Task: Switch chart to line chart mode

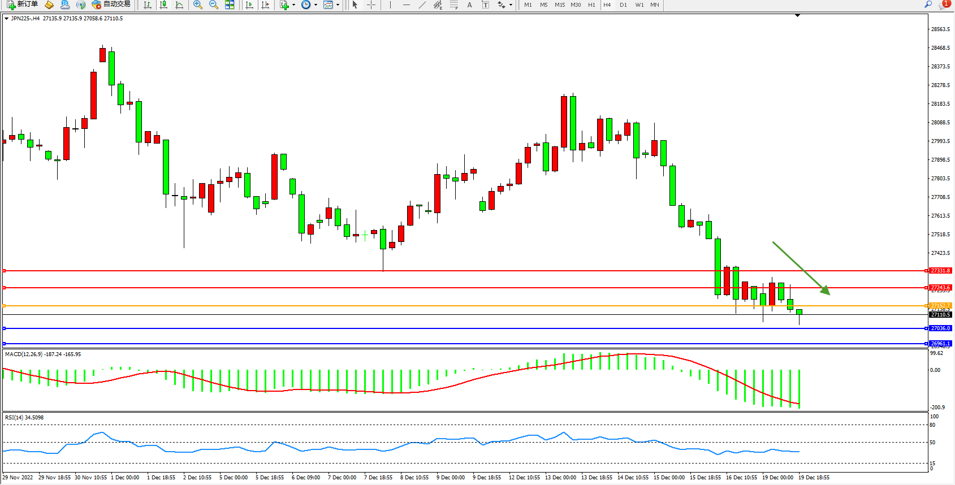Action: coord(179,5)
